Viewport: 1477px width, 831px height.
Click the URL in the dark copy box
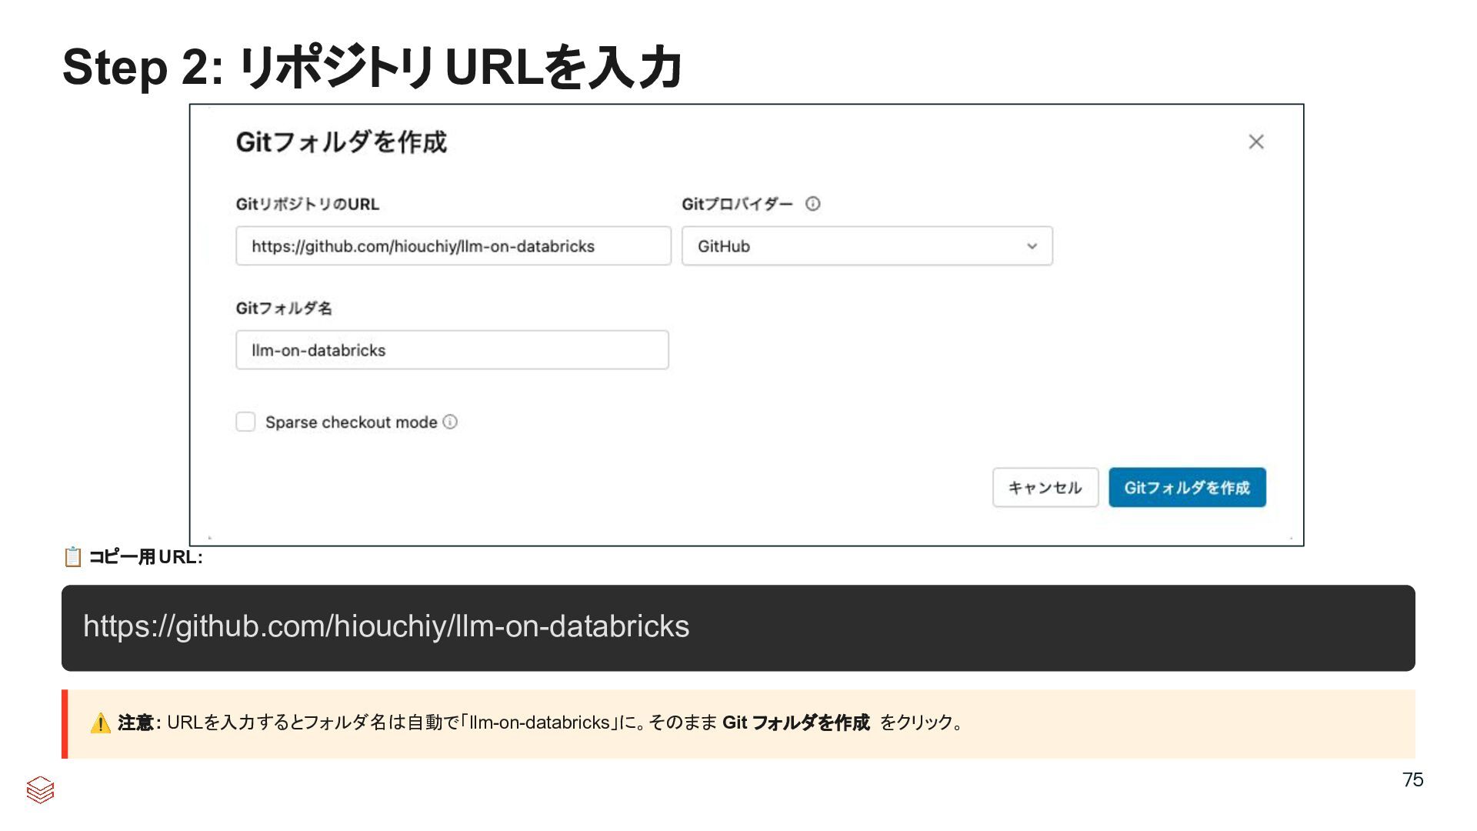pos(386,626)
